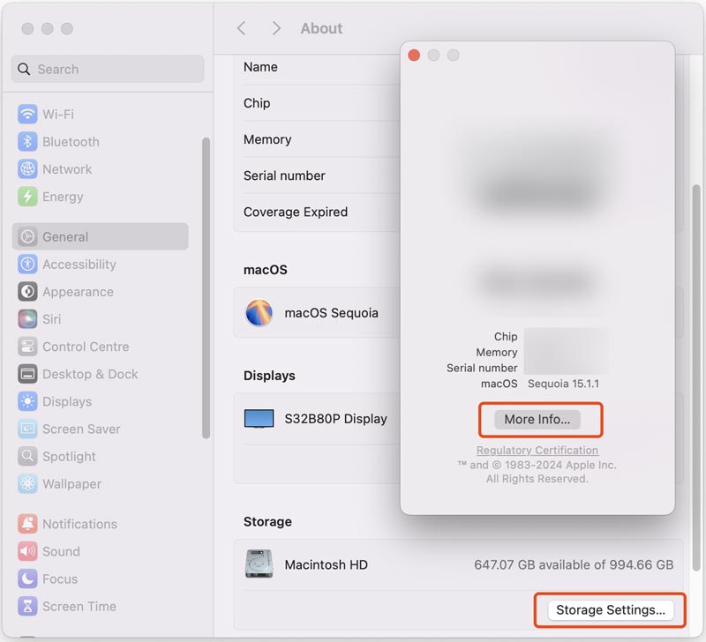Click the Energy lightning bolt icon
Screen dimensions: 706x642
click(27, 197)
